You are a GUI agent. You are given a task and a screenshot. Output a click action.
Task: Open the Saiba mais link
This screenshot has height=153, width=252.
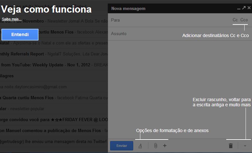pos(12,19)
